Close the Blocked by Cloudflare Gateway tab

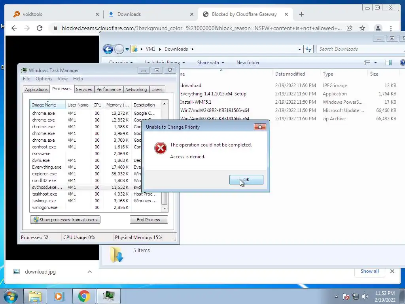[x=286, y=14]
